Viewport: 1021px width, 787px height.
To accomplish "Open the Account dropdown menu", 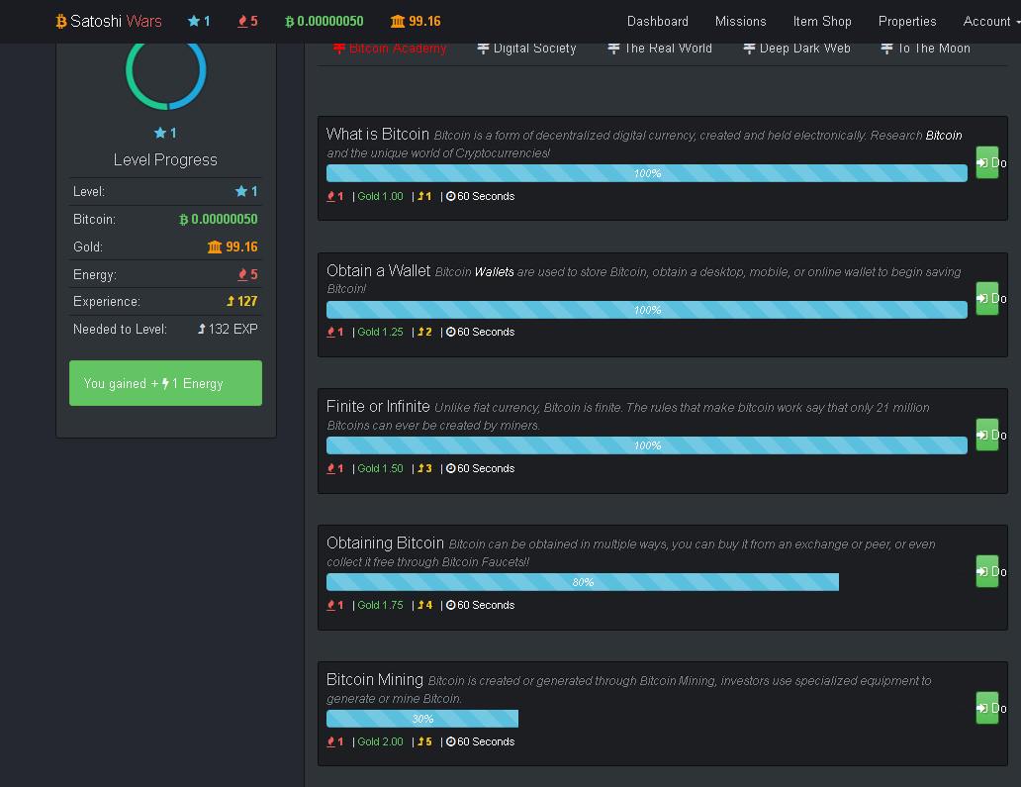I will [x=989, y=21].
